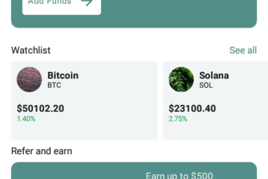Tap the Bitcoin price $50102.20
The height and width of the screenshot is (179, 268).
click(x=40, y=109)
